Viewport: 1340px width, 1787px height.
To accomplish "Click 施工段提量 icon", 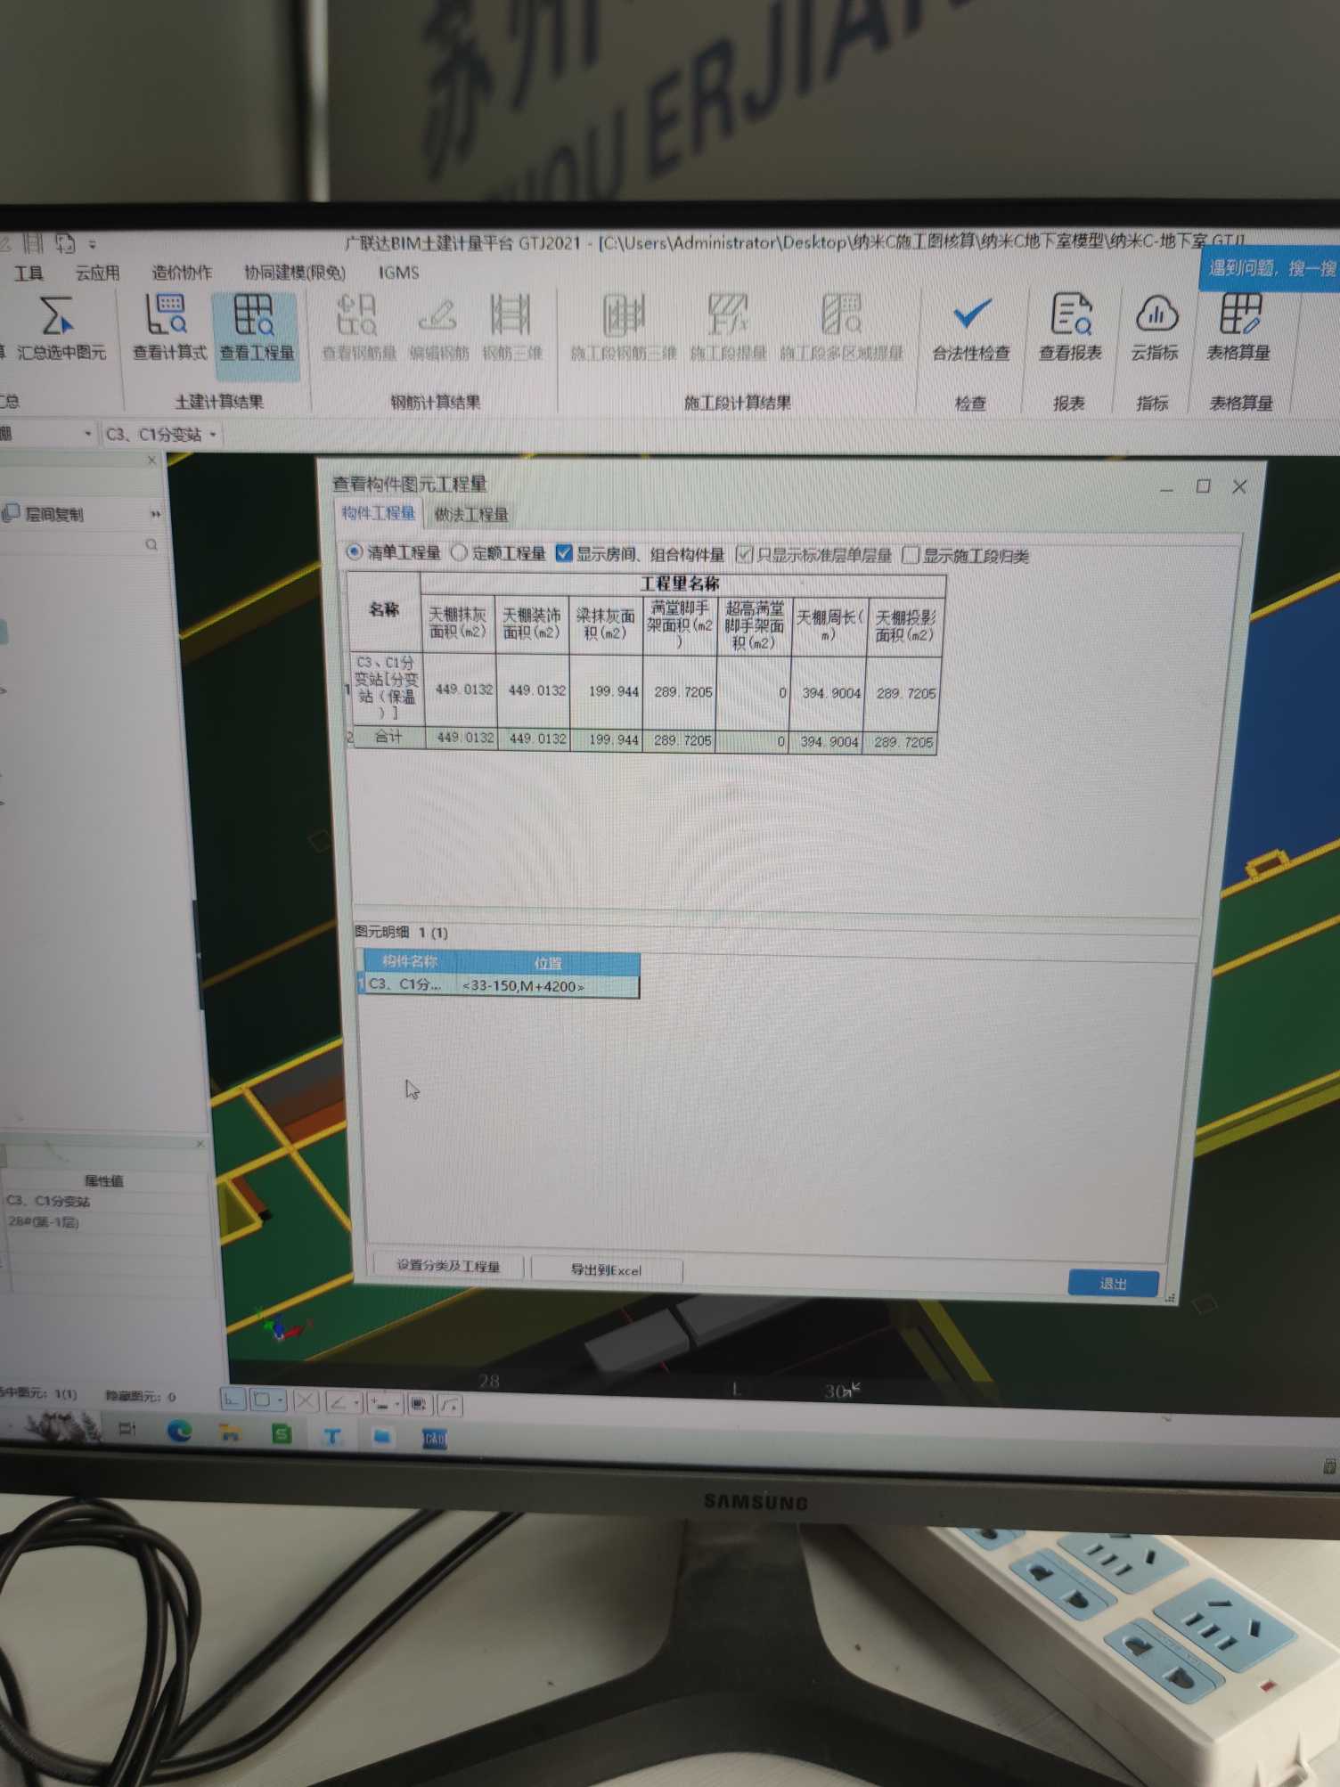I will pyautogui.click(x=728, y=316).
